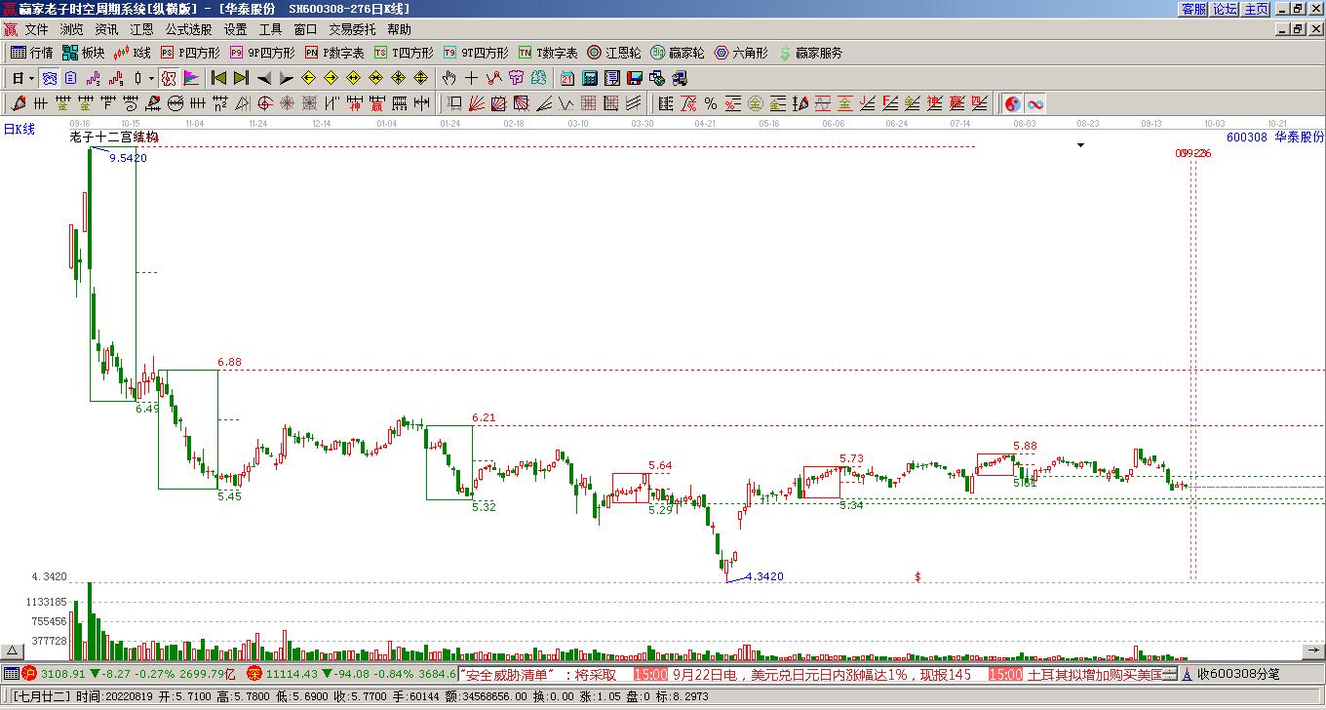The width and height of the screenshot is (1326, 710).
Task: Jump to last bar icon
Action: click(242, 78)
